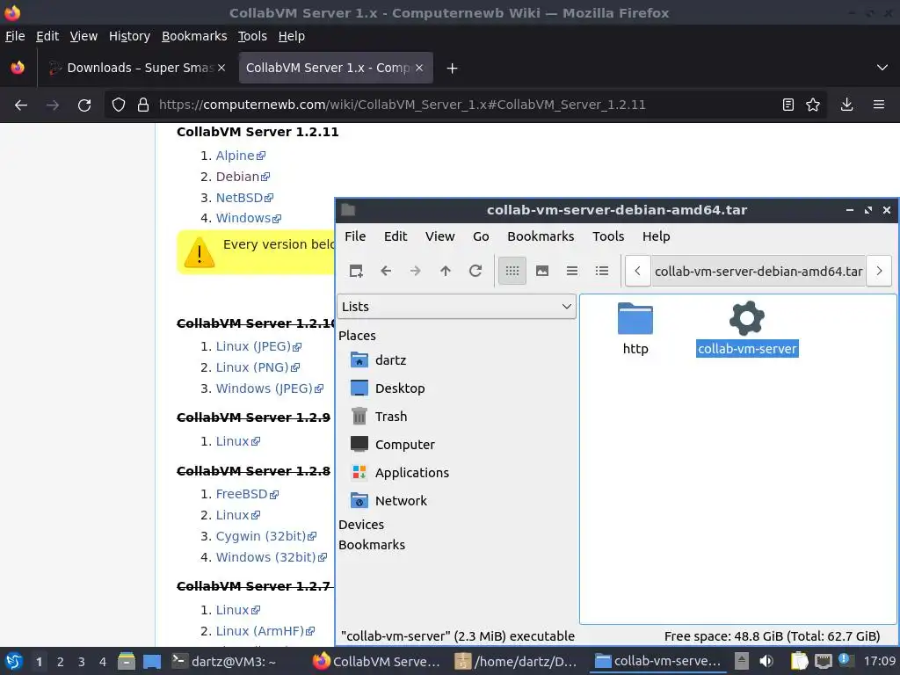Switch to detailed list view
This screenshot has width=900, height=675.
601,271
